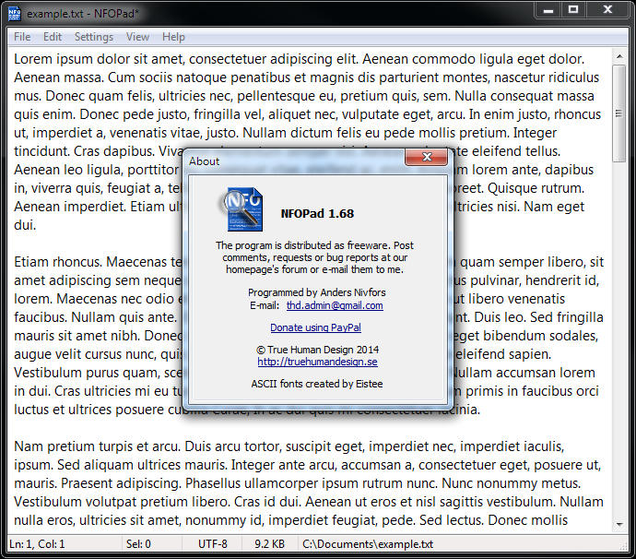Click the ASCII fonts created by Eistee text
Screen dimensions: 636x559
click(317, 384)
